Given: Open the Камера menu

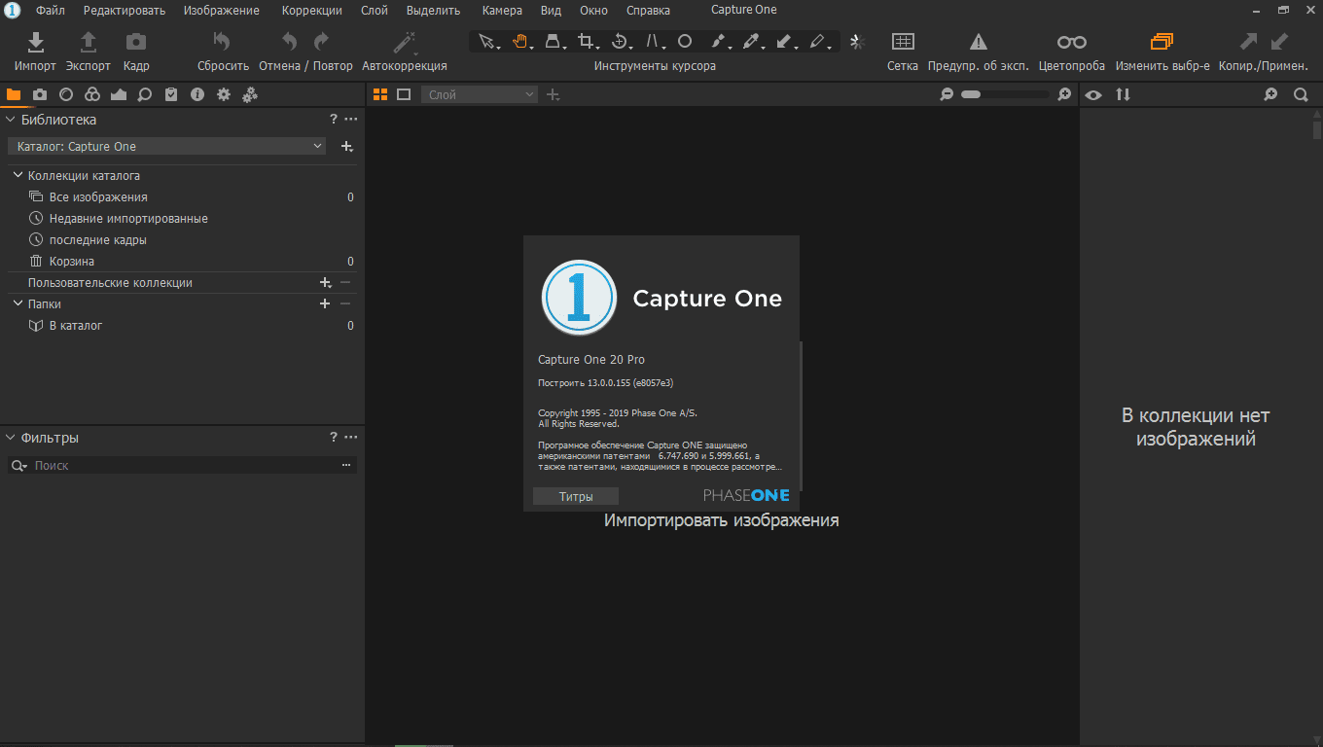Looking at the screenshot, I should click(x=502, y=11).
